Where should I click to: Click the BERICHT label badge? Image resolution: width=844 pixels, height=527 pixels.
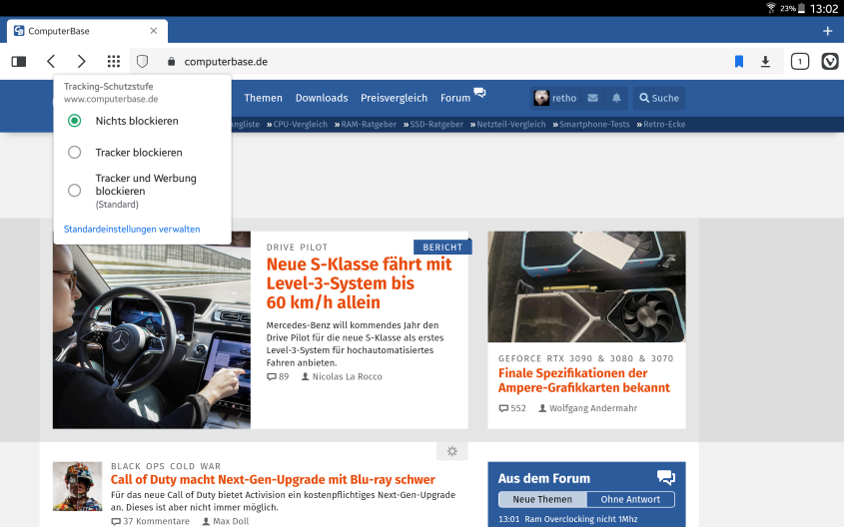[442, 248]
